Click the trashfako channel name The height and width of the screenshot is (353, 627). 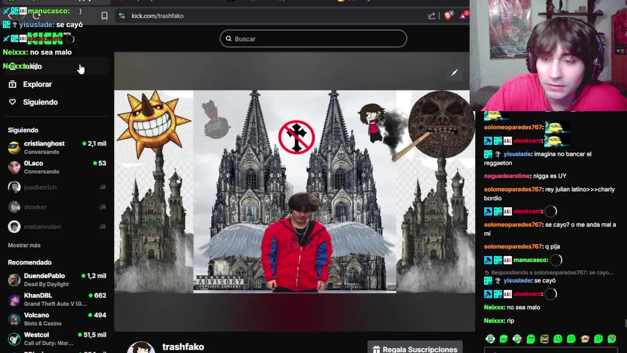pyautogui.click(x=183, y=347)
